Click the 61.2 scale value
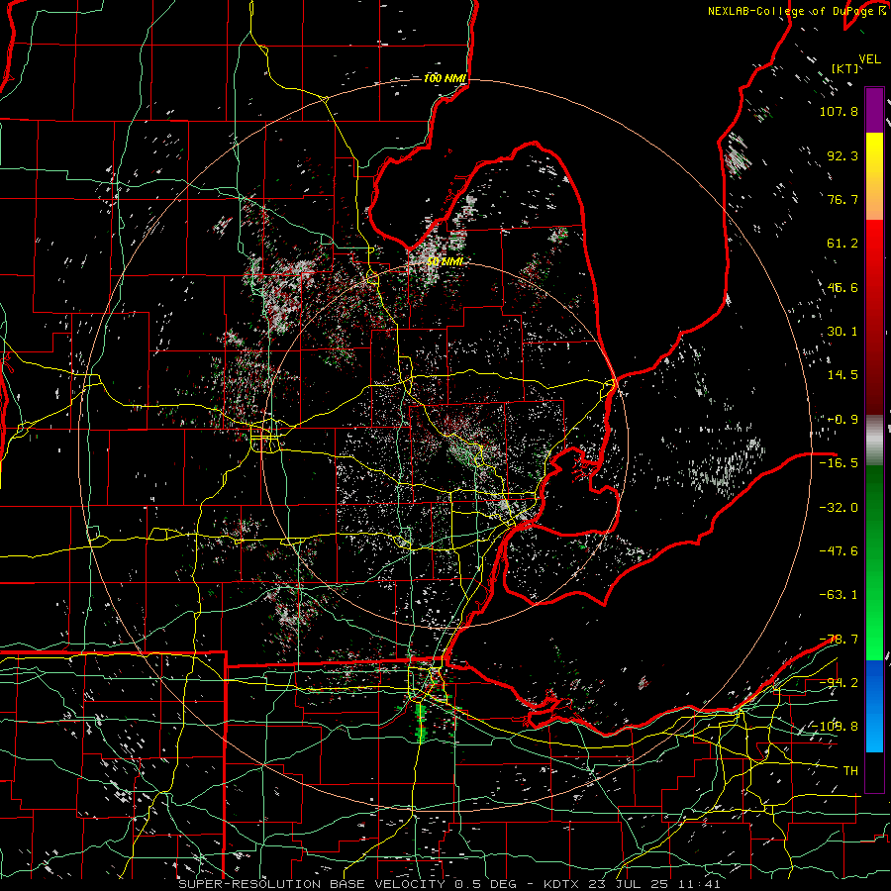891x891 pixels. pos(842,244)
